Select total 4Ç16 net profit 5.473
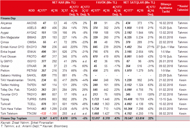The height and width of the screenshot is (128, 190). coord(55,119)
